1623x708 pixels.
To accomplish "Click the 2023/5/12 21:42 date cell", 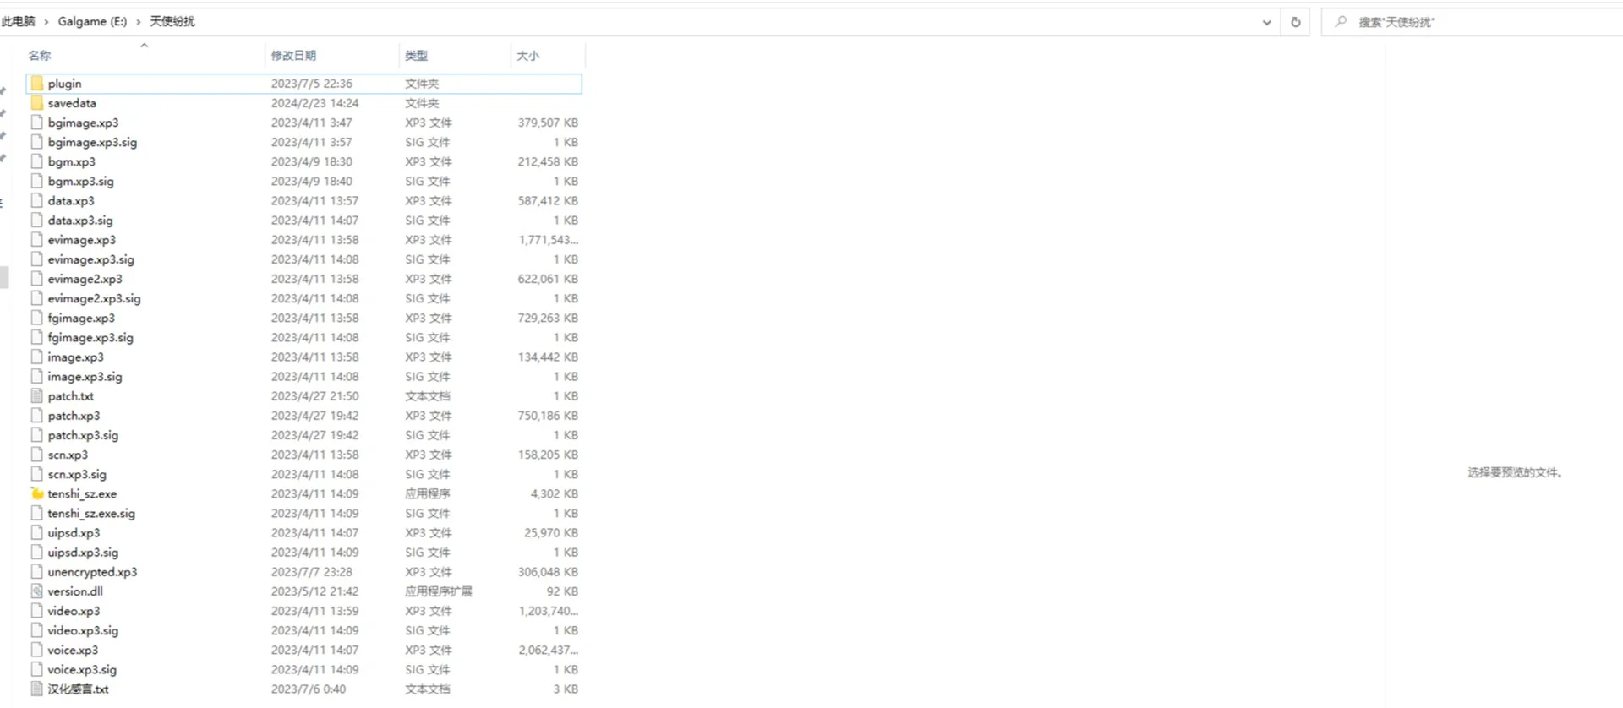I will pyautogui.click(x=314, y=591).
